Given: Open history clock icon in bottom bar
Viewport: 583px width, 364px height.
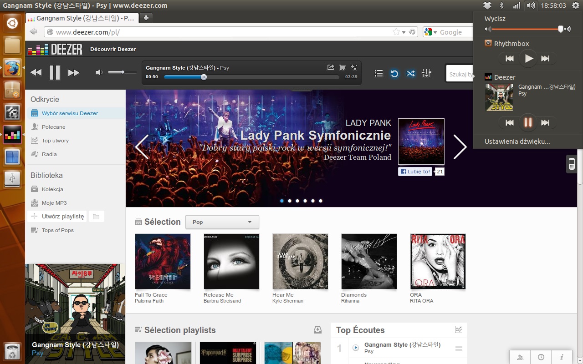Looking at the screenshot, I should 541,357.
